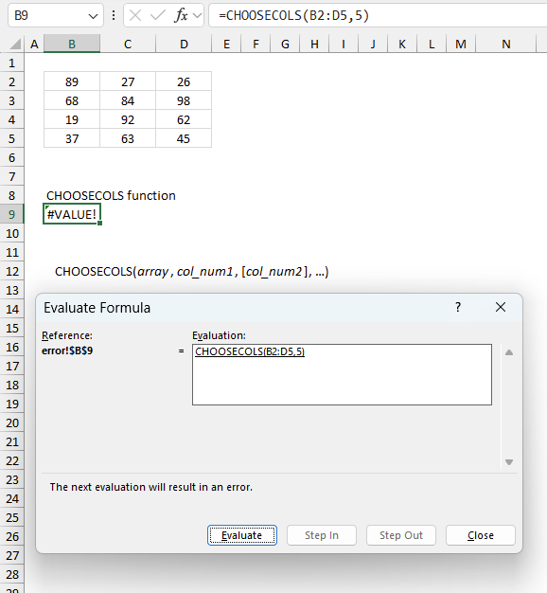Click the three-dot formula bar handle

(x=114, y=15)
